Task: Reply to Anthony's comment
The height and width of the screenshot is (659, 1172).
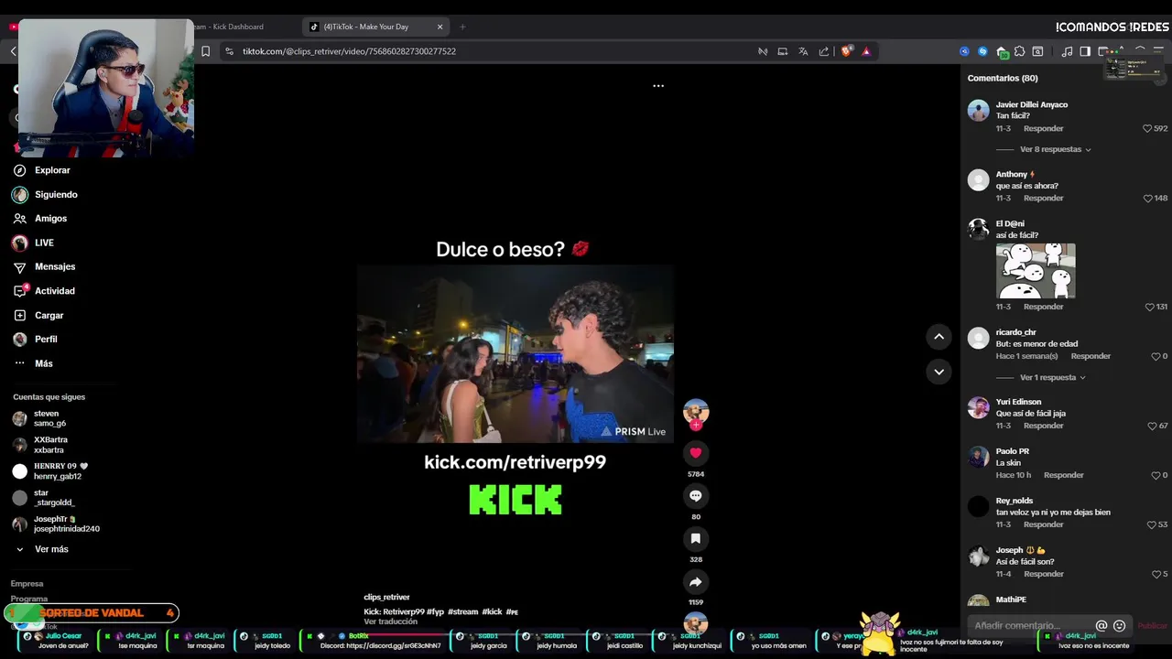Action: click(1043, 199)
